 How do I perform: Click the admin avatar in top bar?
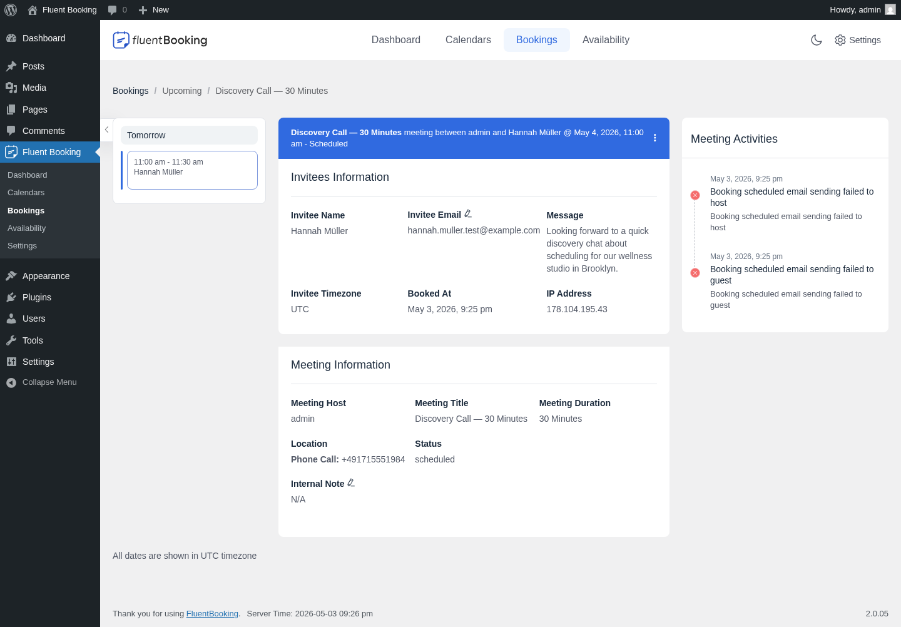point(890,9)
